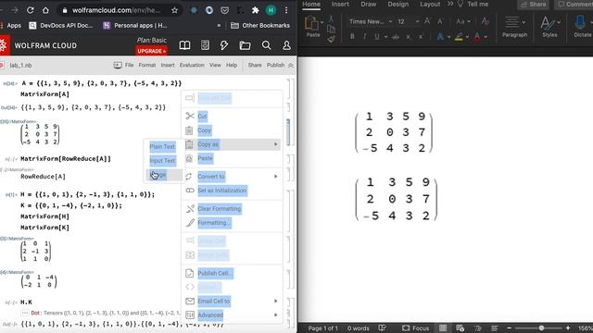Click the Wolfram Cloud lightning bolt icon
The height and width of the screenshot is (333, 593).
click(x=224, y=45)
